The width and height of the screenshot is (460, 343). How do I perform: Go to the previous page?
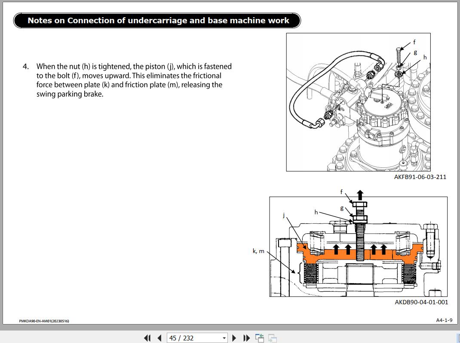159,338
